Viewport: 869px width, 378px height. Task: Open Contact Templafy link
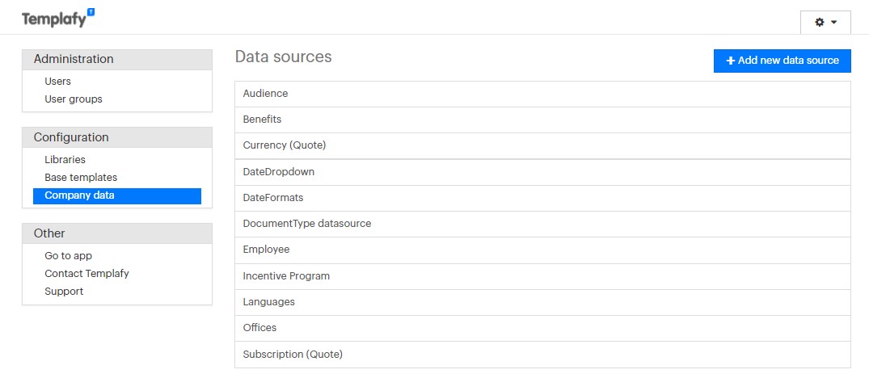(x=86, y=274)
